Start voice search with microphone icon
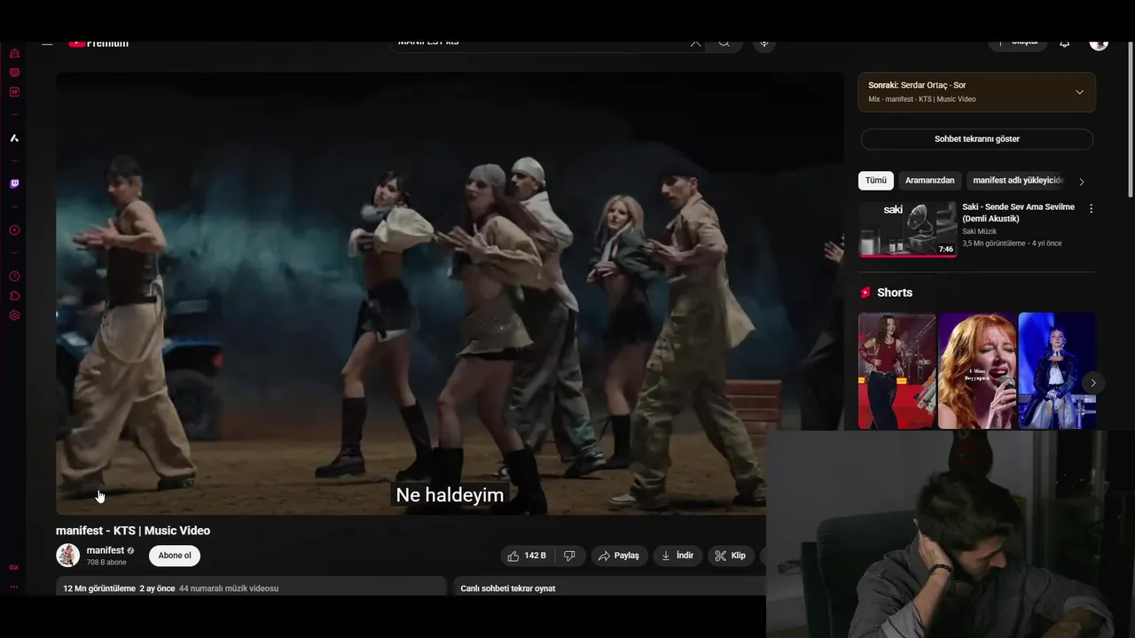 coord(764,43)
